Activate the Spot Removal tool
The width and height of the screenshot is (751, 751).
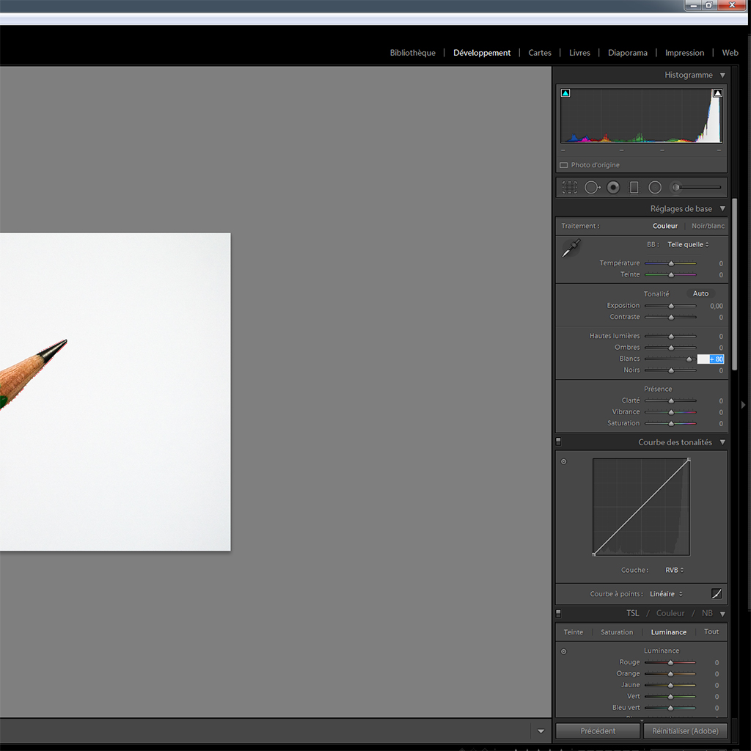[x=591, y=188]
